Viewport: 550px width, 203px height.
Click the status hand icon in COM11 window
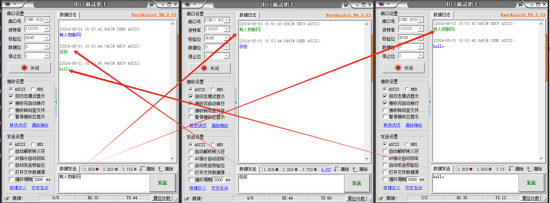(x=187, y=198)
